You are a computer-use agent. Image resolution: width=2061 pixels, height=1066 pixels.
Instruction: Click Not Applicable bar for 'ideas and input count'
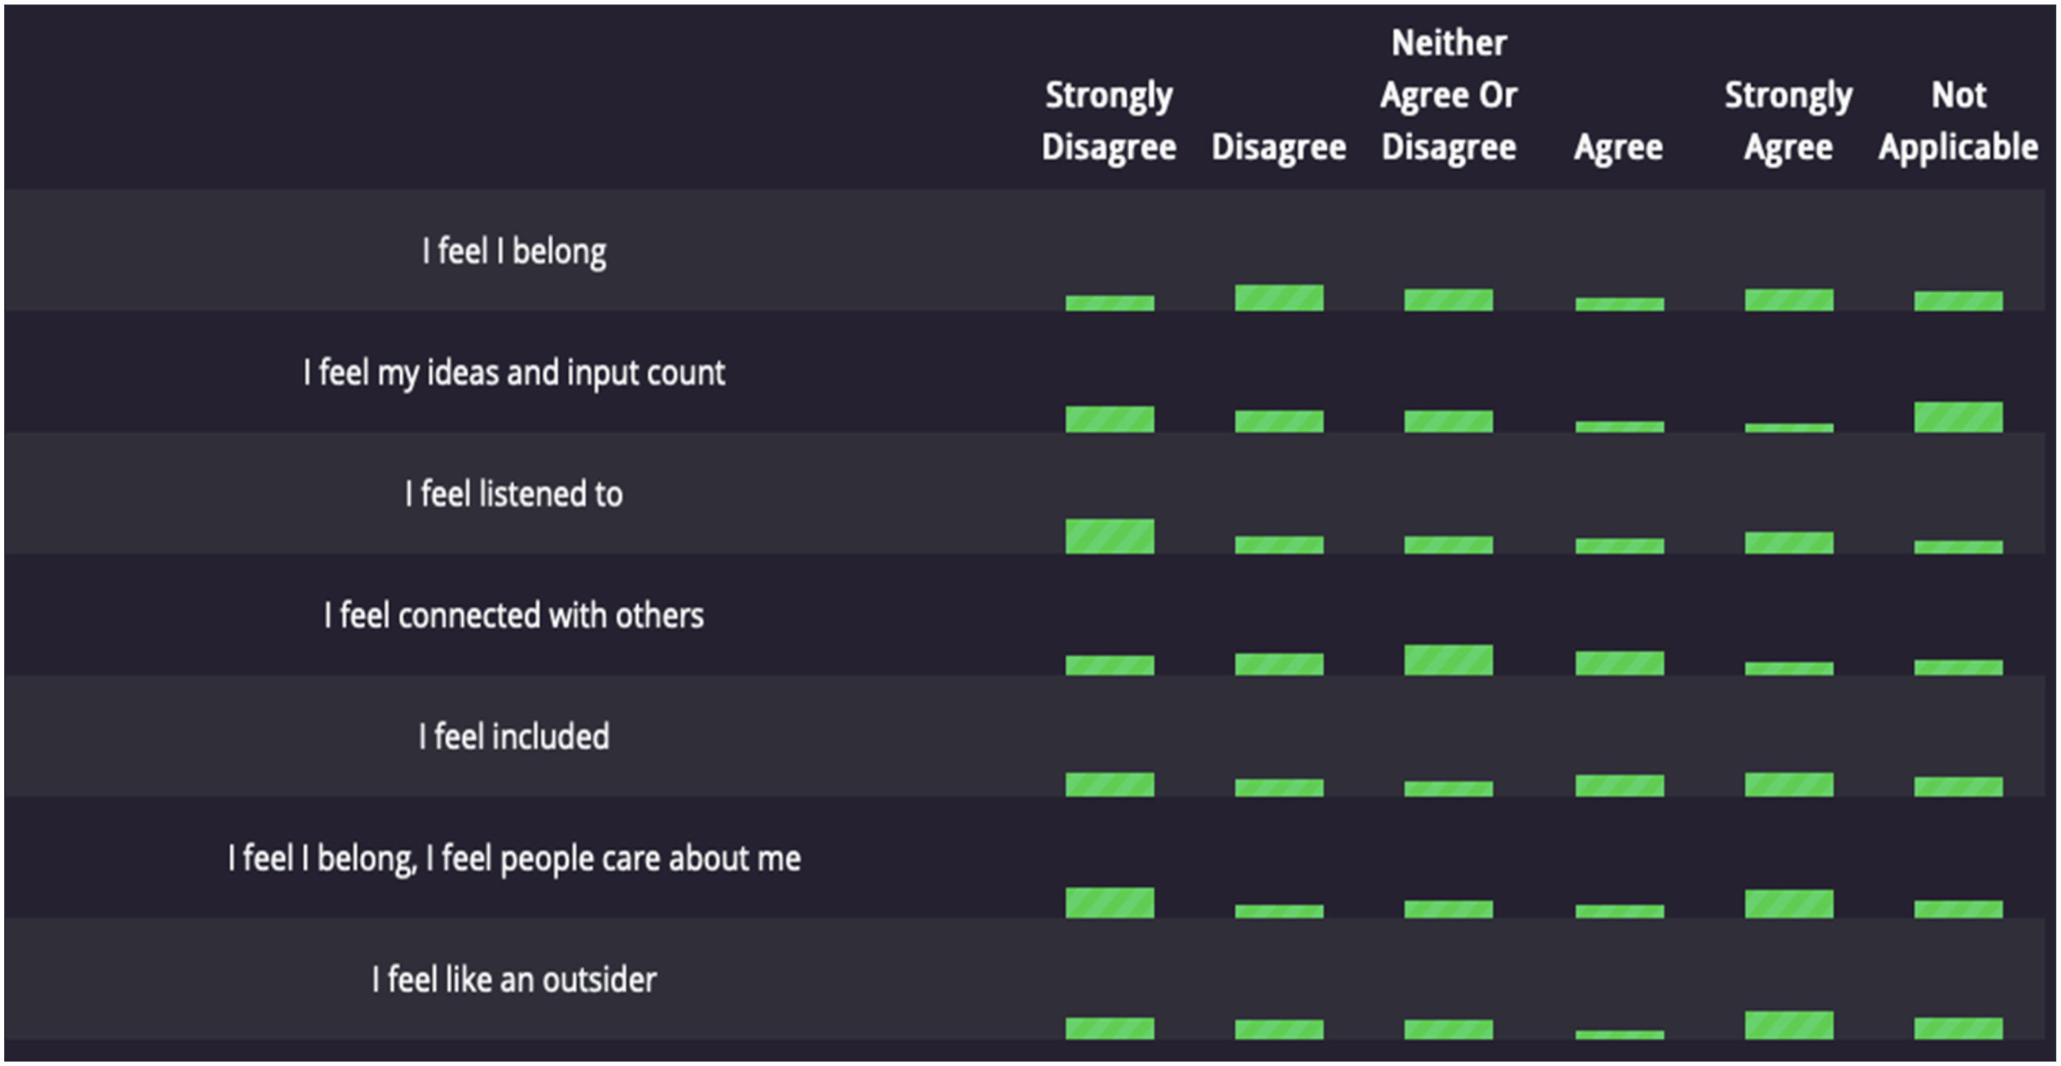[1958, 417]
